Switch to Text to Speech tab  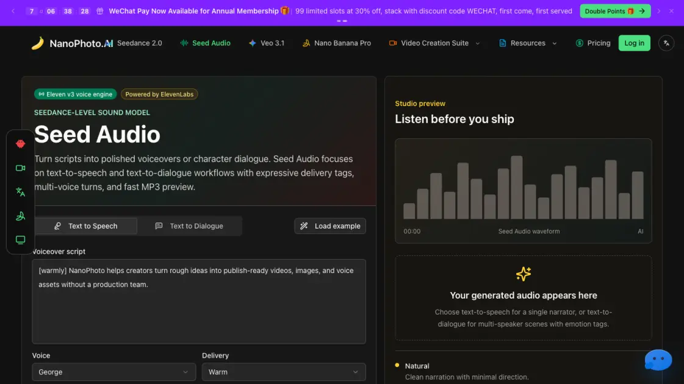tap(86, 226)
